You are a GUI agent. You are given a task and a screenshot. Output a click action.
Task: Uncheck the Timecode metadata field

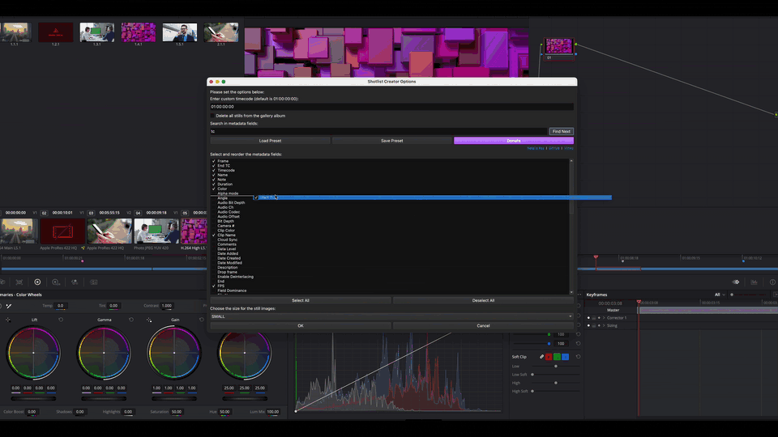214,171
